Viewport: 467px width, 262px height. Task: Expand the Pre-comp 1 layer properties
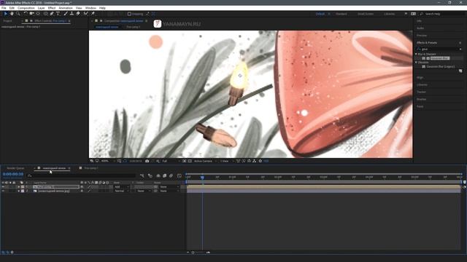19,187
